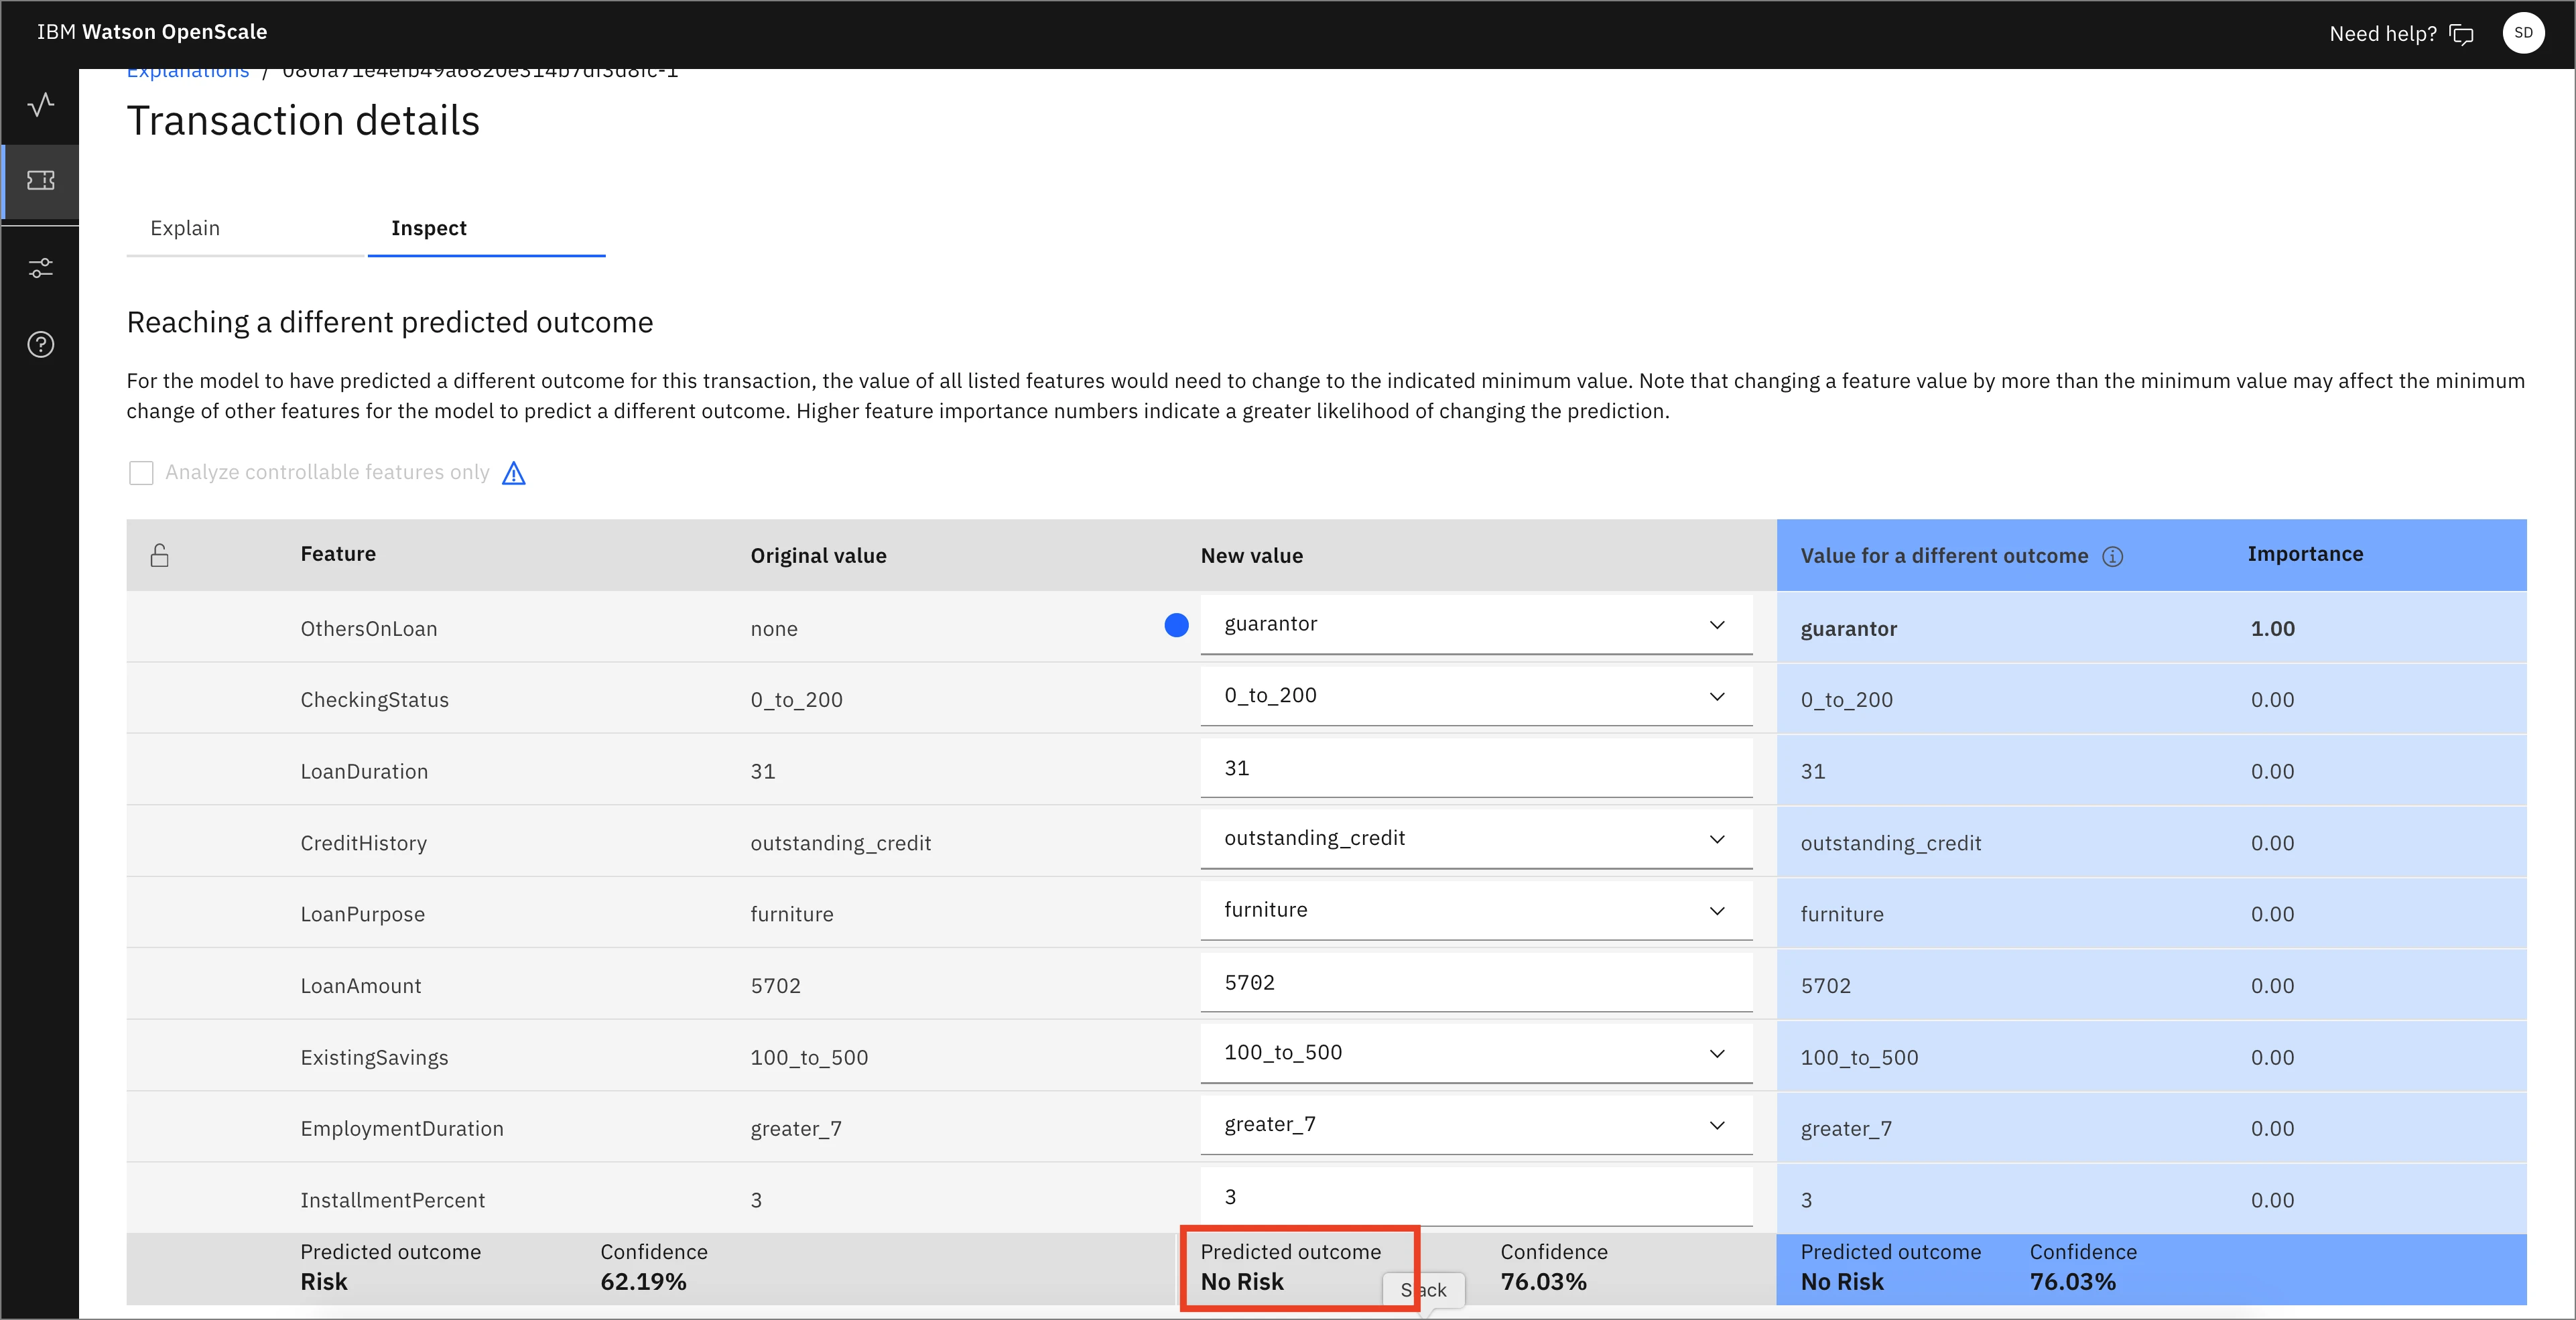Image resolution: width=2576 pixels, height=1320 pixels.
Task: Click the blue dot indicator on OthersOnLoan row
Action: (x=1176, y=625)
